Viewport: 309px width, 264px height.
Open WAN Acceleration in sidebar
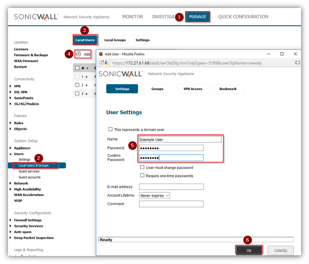[x=29, y=195]
